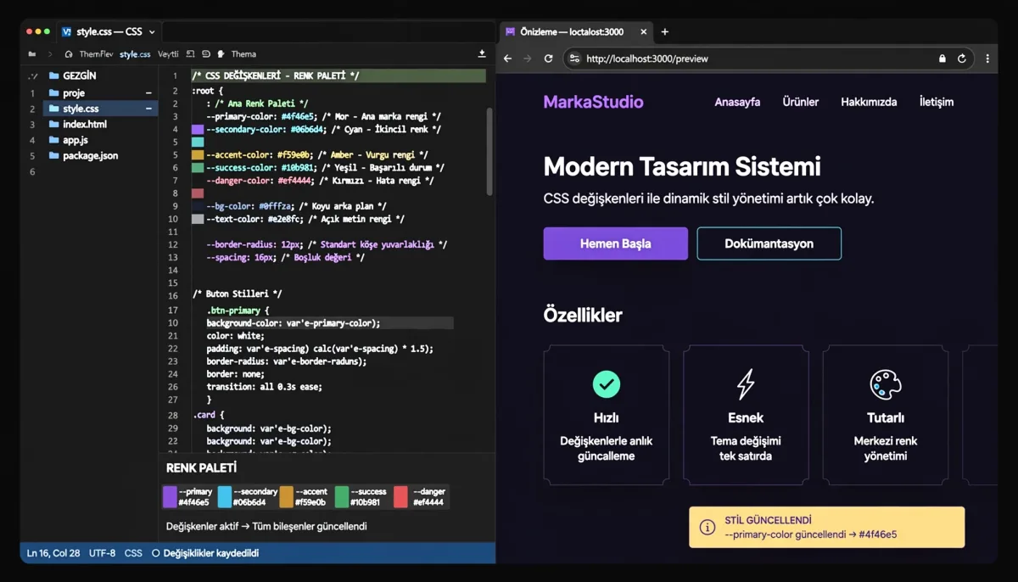1018x582 pixels.
Task: Click the Hızlı checkmark feature icon
Action: [x=606, y=384]
